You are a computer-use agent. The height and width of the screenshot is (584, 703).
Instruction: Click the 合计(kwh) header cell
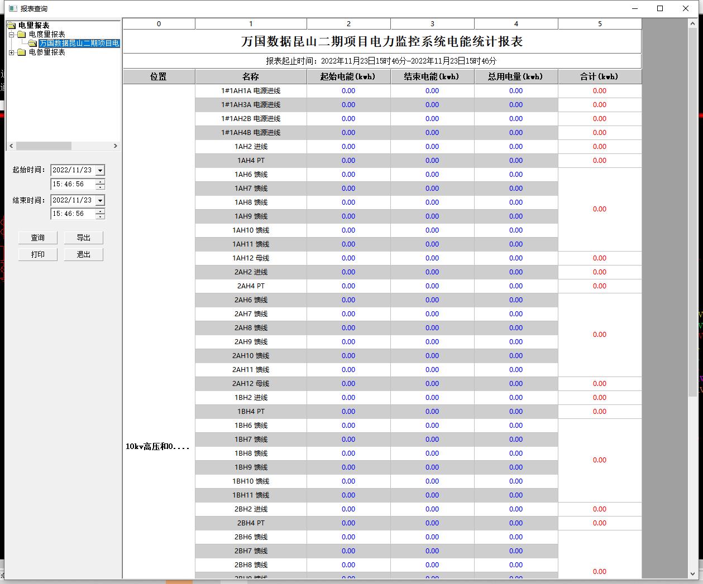coord(600,76)
